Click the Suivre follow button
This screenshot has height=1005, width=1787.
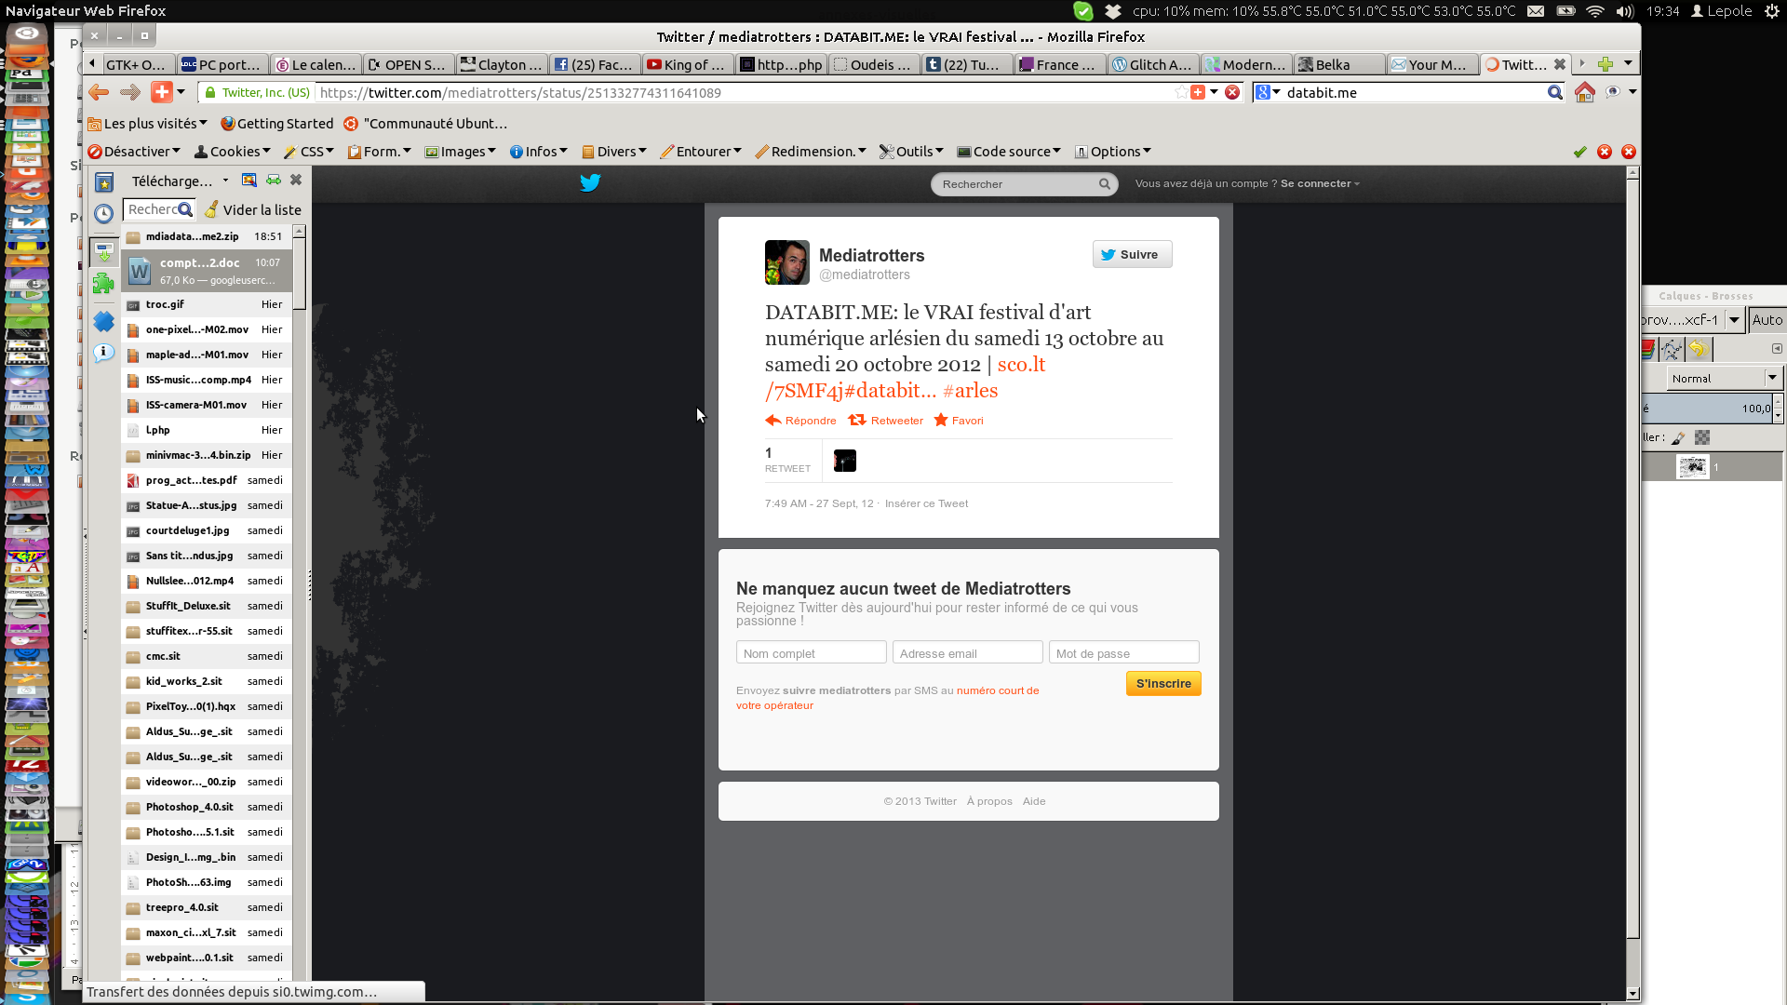1131,255
